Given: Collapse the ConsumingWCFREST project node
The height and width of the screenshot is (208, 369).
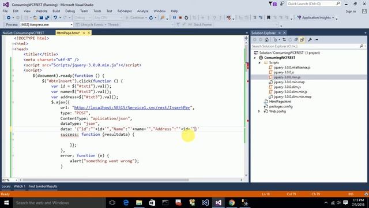Looking at the screenshot, I should click(x=255, y=58).
